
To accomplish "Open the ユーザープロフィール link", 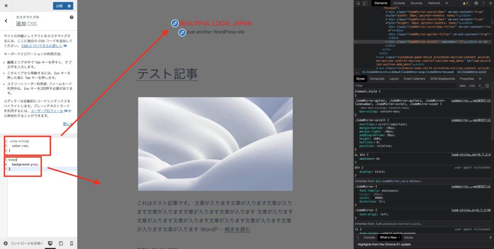I will [49, 111].
